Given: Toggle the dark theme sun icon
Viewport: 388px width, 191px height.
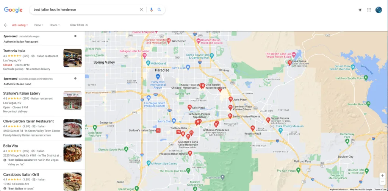Looking at the screenshot, I should pyautogui.click(x=360, y=10).
